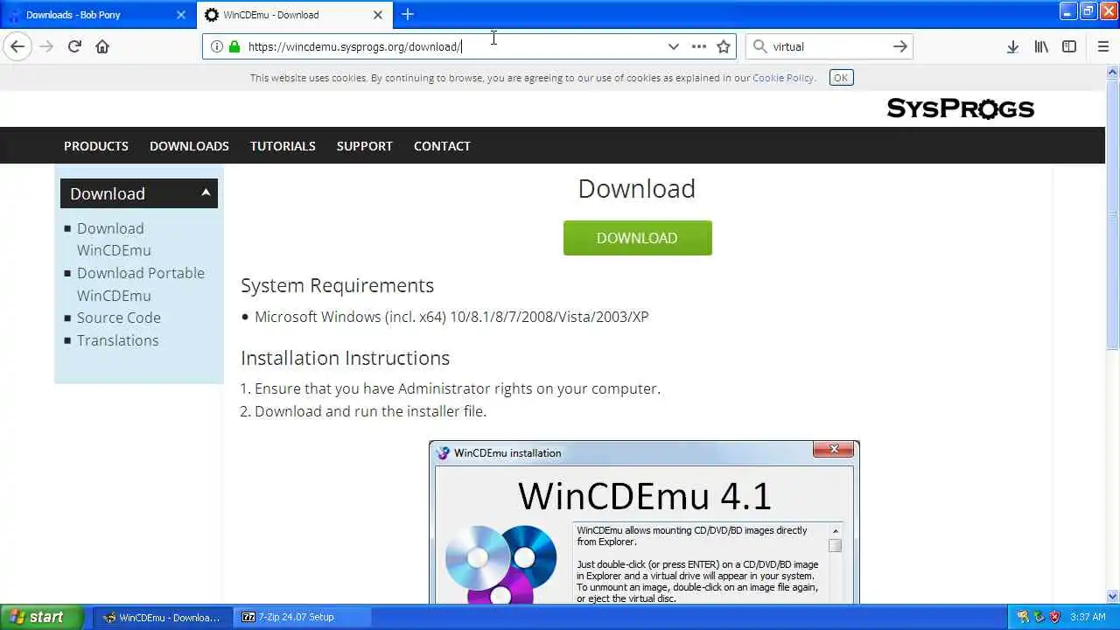Open the Cookie Policy link
1120x630 pixels.
[x=783, y=78]
